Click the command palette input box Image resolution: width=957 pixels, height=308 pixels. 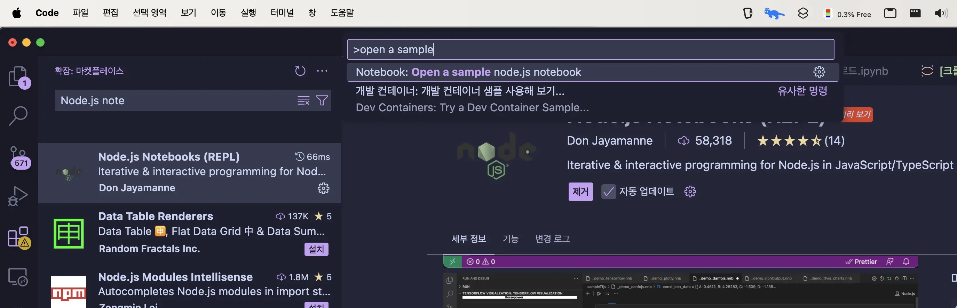coord(590,49)
